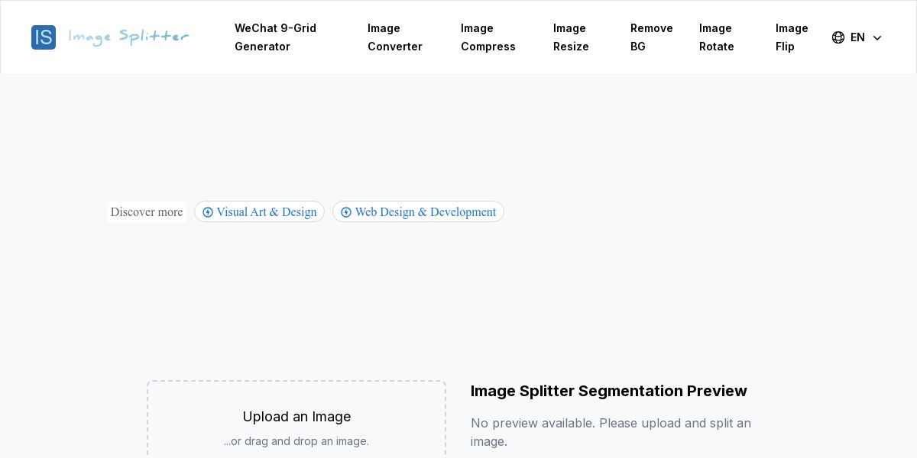Go to Image Converter tool

coord(394,37)
